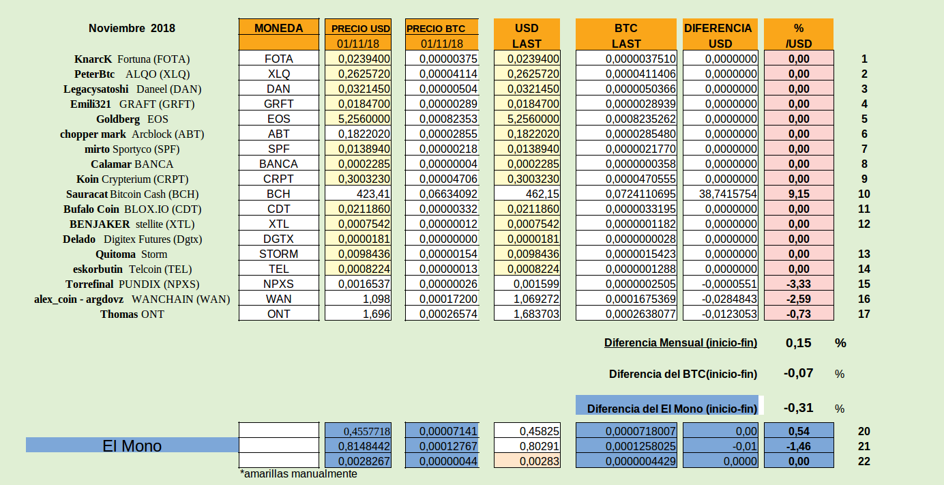944x485 pixels.
Task: Select the WAN coin cell
Action: click(x=279, y=299)
